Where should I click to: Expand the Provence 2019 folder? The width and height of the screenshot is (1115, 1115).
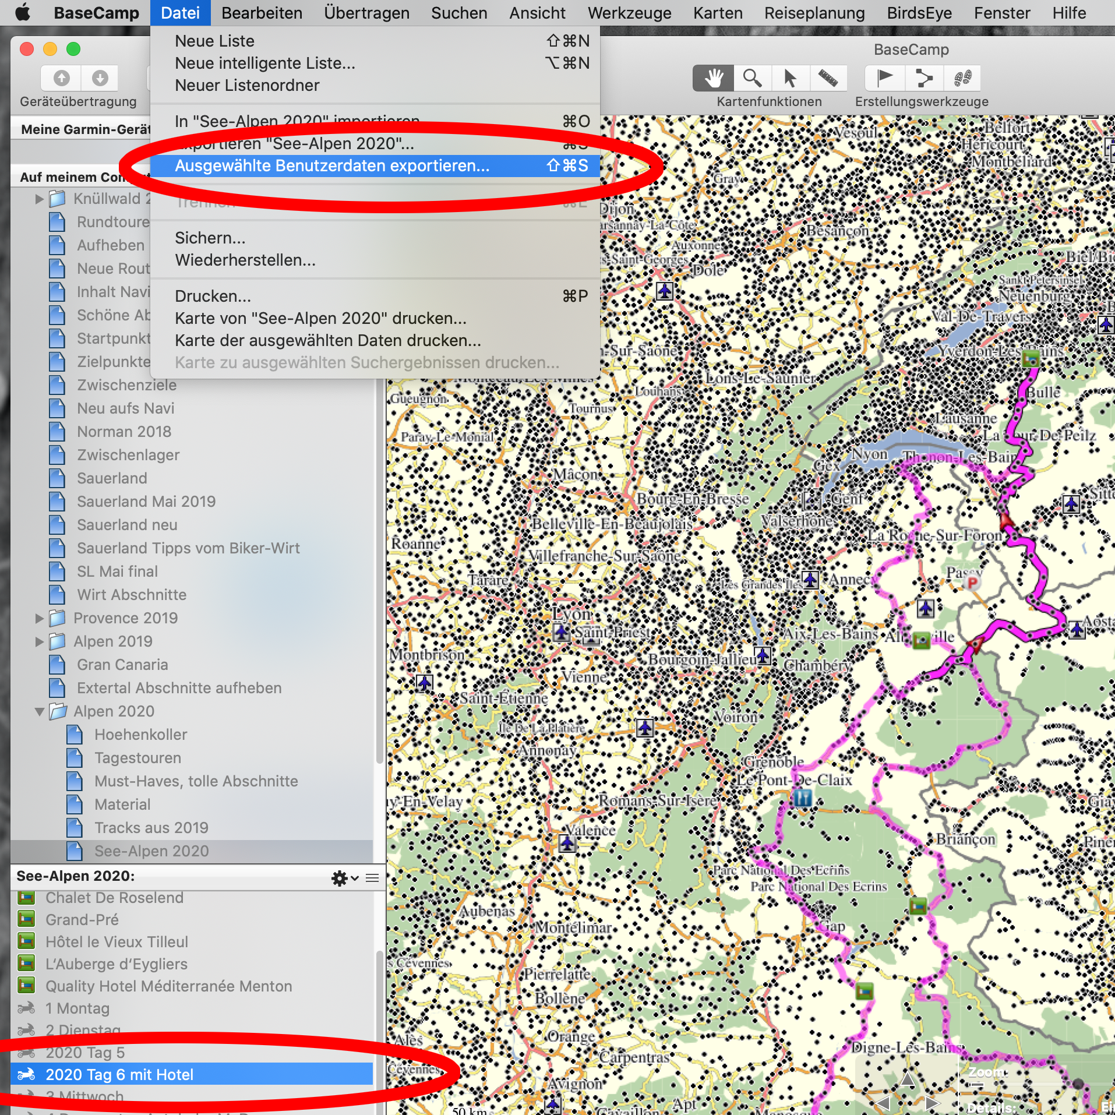(39, 618)
